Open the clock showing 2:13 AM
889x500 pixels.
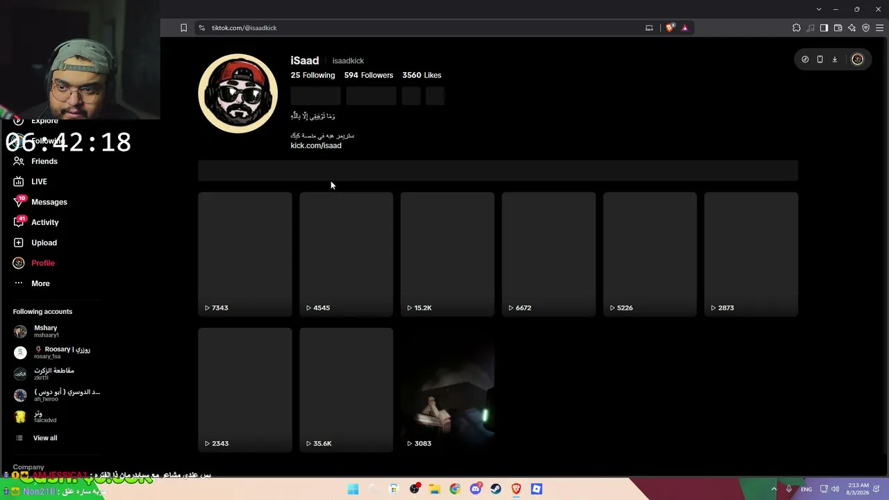(858, 490)
